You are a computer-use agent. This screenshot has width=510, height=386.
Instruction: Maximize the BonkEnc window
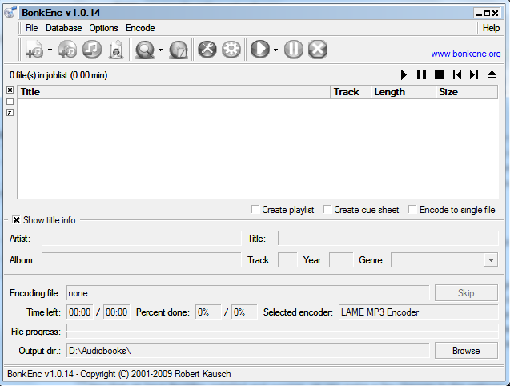tap(487, 14)
